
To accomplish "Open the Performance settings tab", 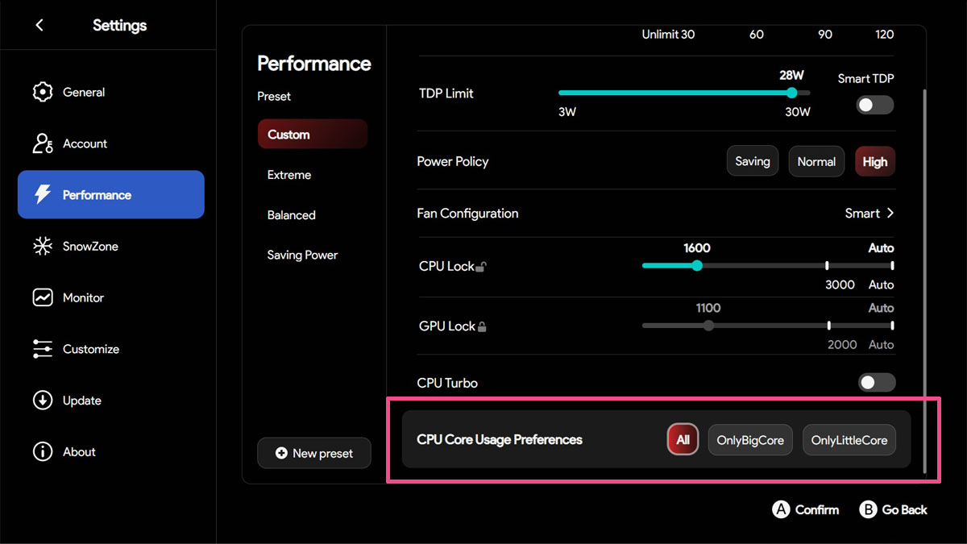I will tap(111, 195).
